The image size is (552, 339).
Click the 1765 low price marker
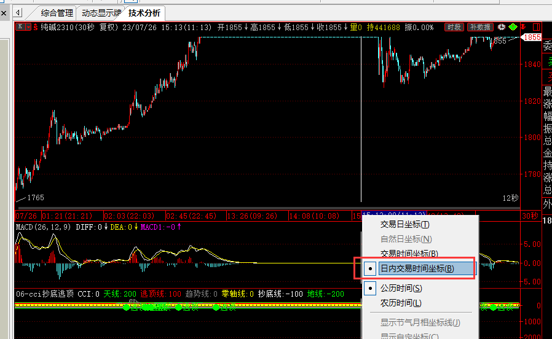(36, 198)
